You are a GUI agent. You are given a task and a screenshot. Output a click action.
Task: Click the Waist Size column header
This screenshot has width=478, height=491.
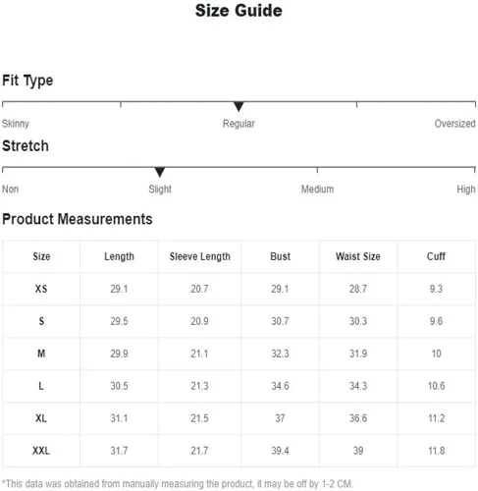(358, 256)
